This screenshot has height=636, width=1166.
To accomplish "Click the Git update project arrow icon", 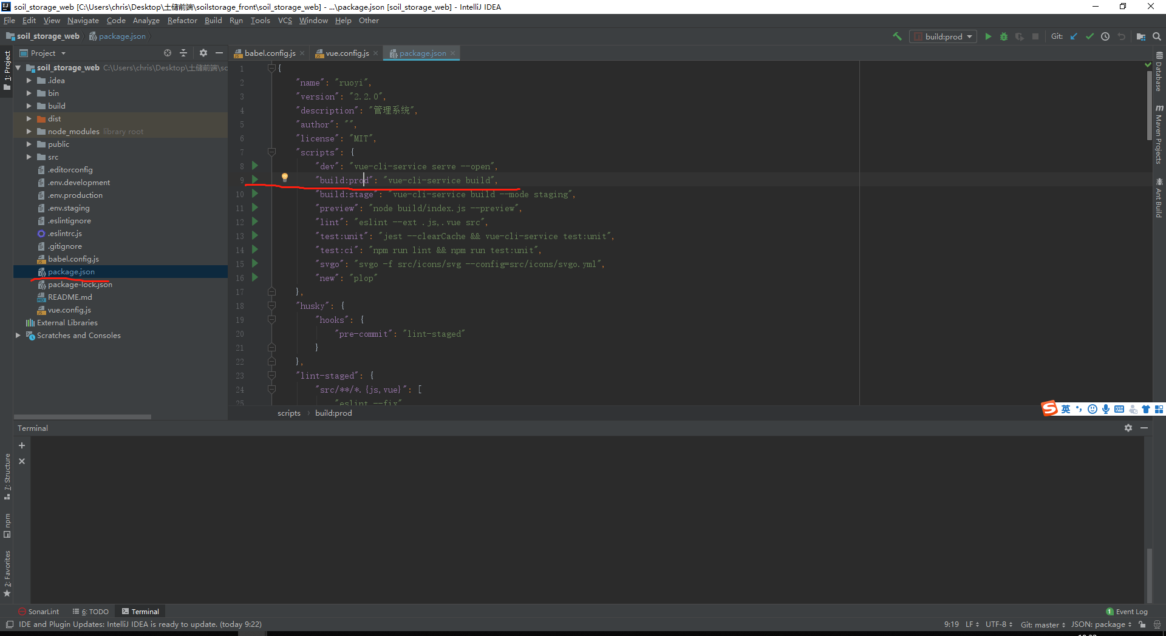I will 1074,36.
